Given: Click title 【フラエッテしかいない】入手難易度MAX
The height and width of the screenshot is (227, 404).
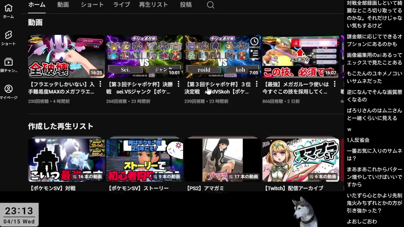Looking at the screenshot, I should pyautogui.click(x=61, y=88).
